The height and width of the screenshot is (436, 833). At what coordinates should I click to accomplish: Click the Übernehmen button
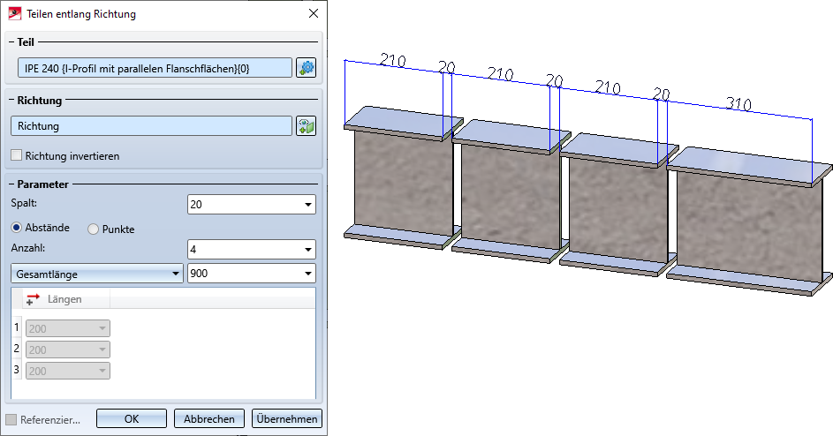pos(287,418)
